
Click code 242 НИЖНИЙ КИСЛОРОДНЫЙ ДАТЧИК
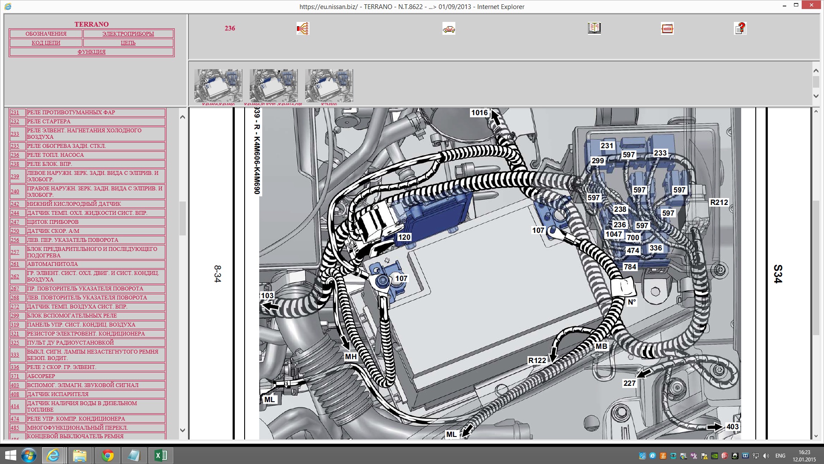pyautogui.click(x=15, y=204)
